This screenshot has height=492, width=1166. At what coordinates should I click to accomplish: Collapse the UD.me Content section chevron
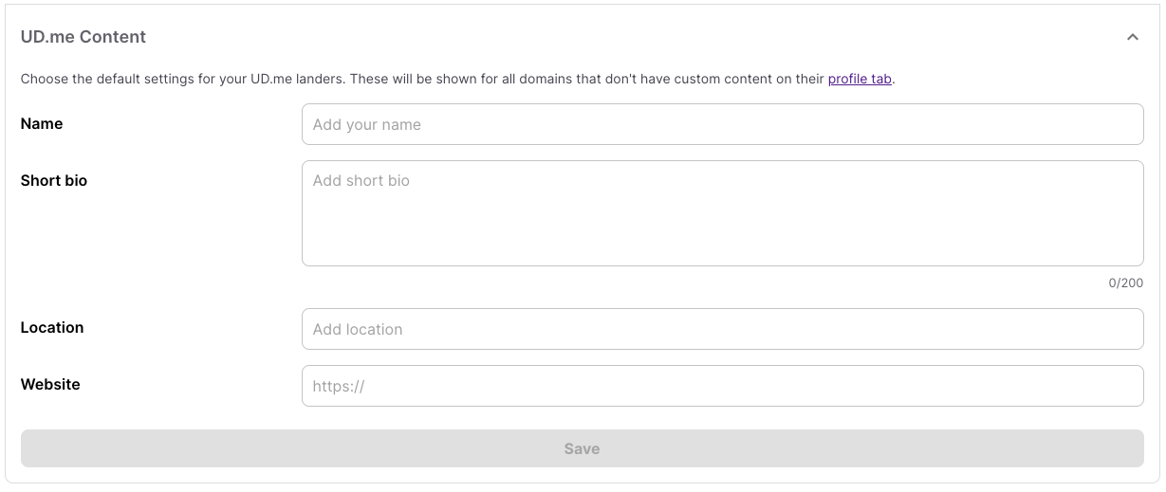(x=1132, y=37)
